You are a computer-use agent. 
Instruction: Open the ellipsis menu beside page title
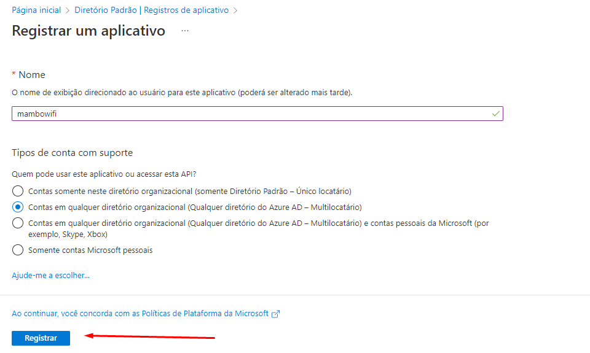coord(185,31)
